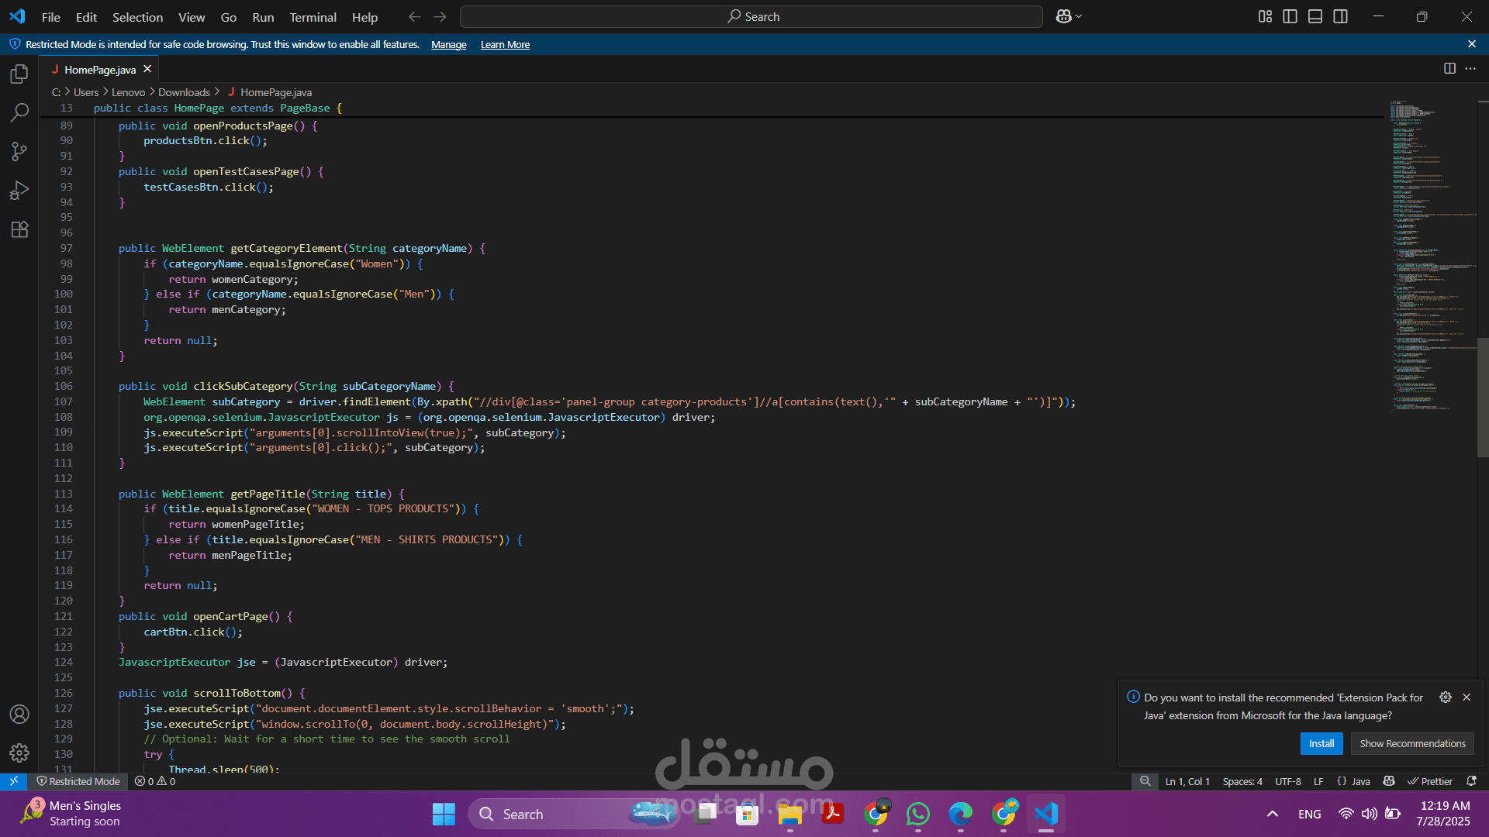Open the Manage gear in activity bar
Image resolution: width=1489 pixels, height=837 pixels.
(19, 753)
